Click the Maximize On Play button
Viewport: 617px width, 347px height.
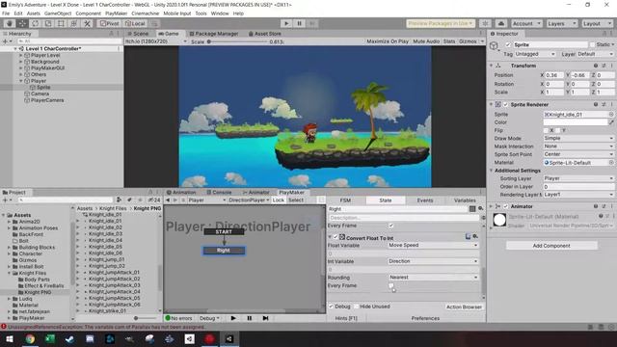(x=388, y=41)
